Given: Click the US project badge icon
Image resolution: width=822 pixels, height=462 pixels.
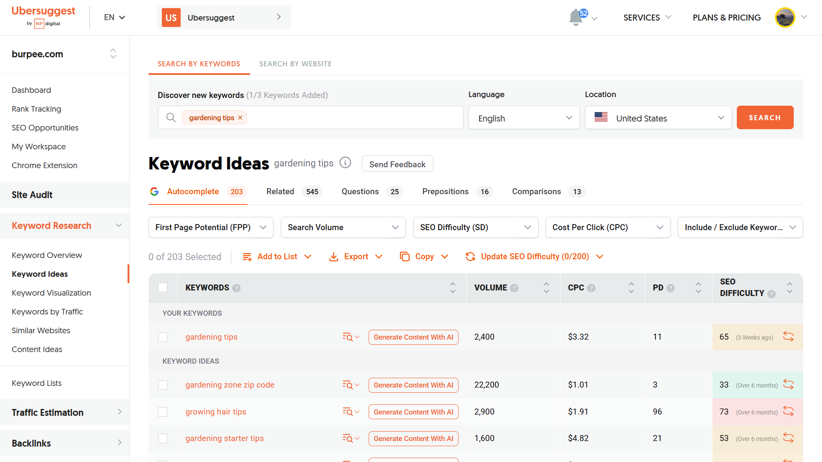Looking at the screenshot, I should [x=171, y=18].
